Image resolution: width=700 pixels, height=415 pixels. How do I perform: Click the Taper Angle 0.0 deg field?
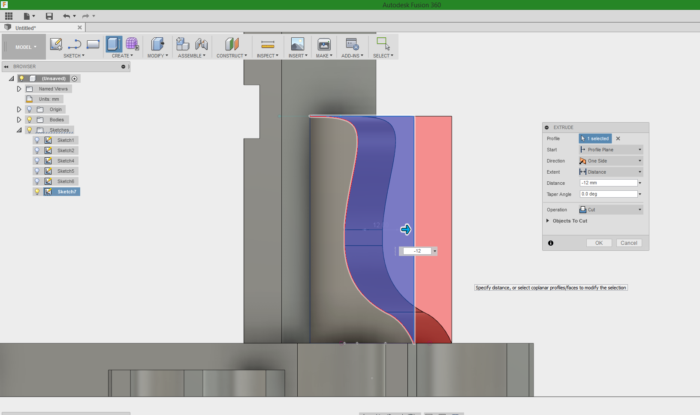point(609,194)
